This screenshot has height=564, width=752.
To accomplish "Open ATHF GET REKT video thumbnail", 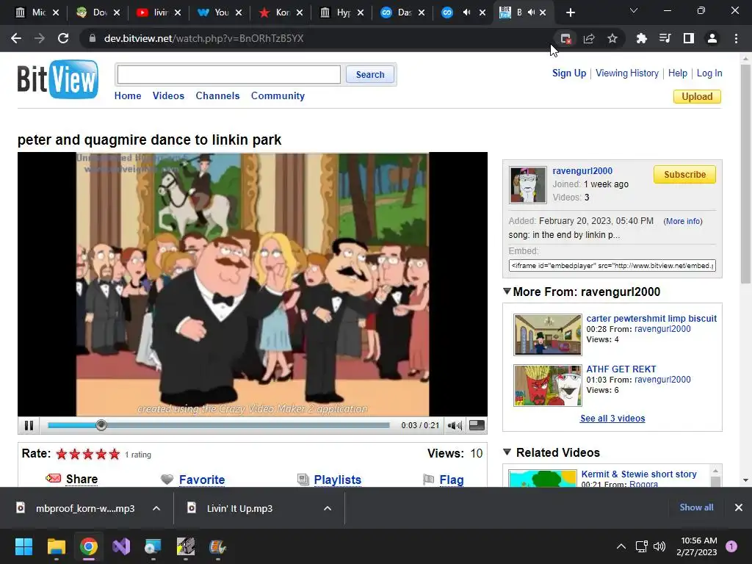I will [547, 385].
